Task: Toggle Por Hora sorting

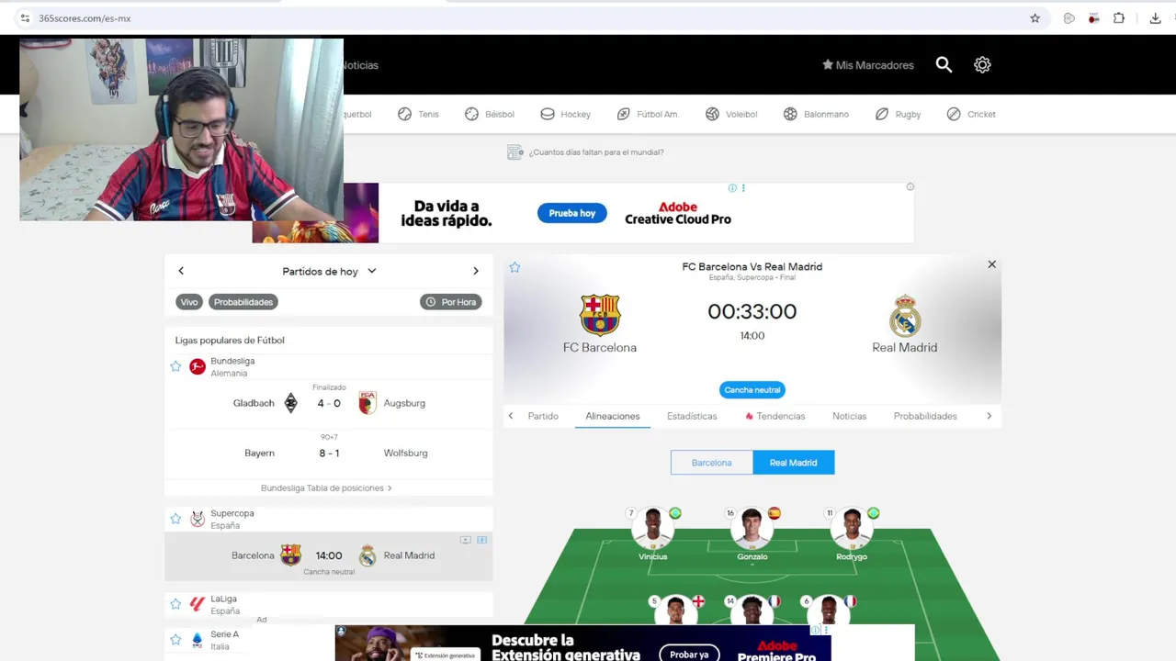Action: (451, 302)
